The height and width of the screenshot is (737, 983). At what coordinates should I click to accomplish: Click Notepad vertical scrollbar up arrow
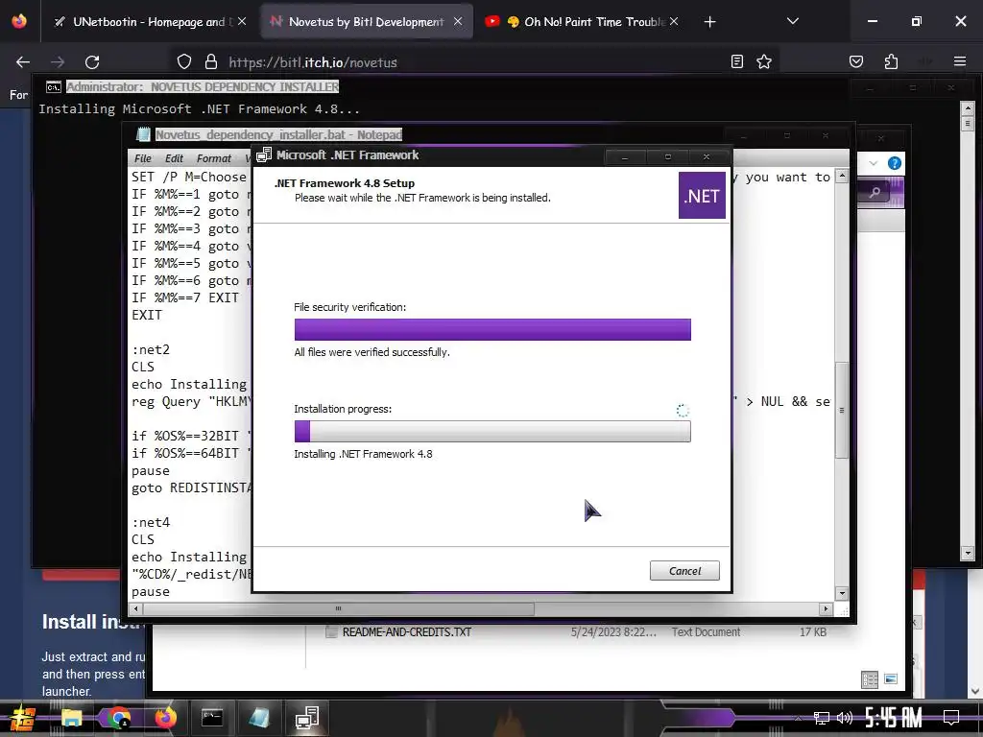pyautogui.click(x=842, y=177)
